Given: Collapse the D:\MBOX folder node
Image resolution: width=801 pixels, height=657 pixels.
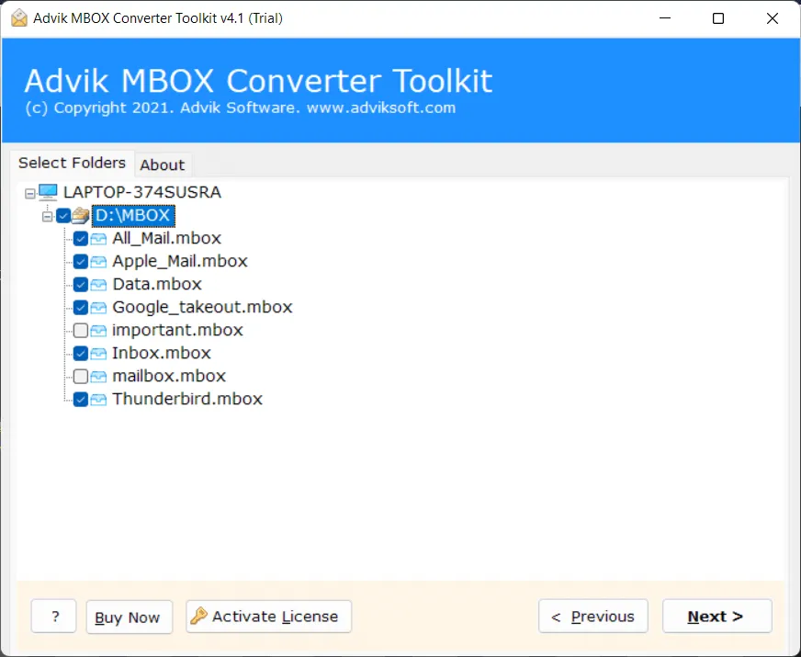Looking at the screenshot, I should coord(47,215).
